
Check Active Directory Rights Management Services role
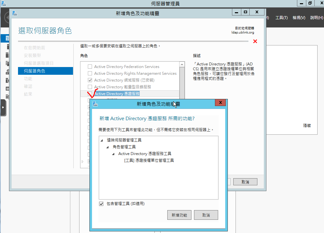(90, 73)
